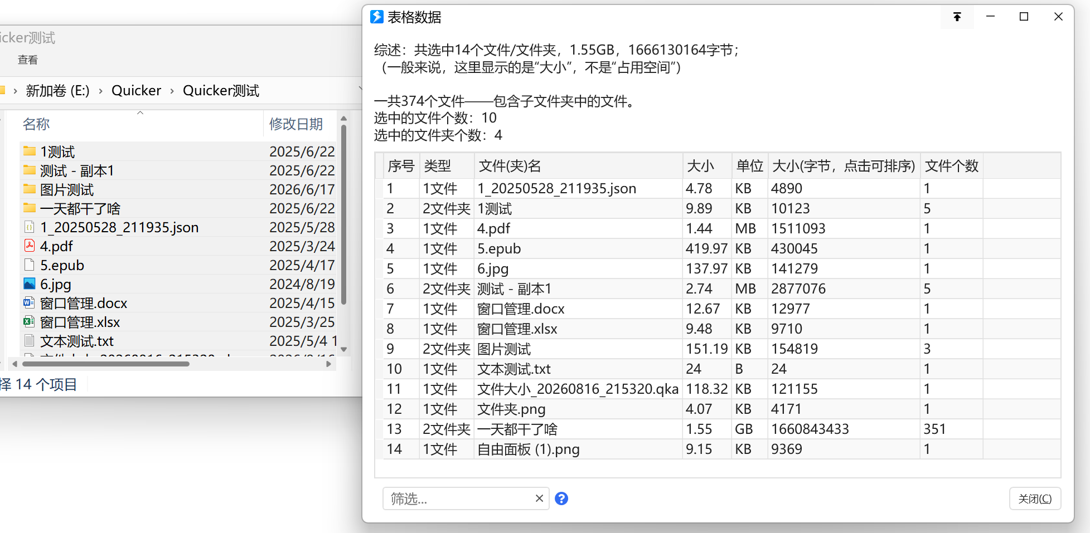
Task: Click the 类型 column header
Action: pyautogui.click(x=447, y=166)
